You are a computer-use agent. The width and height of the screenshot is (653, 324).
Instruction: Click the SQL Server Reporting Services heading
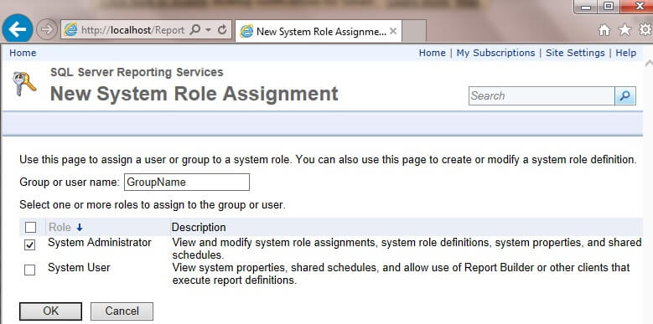click(137, 72)
